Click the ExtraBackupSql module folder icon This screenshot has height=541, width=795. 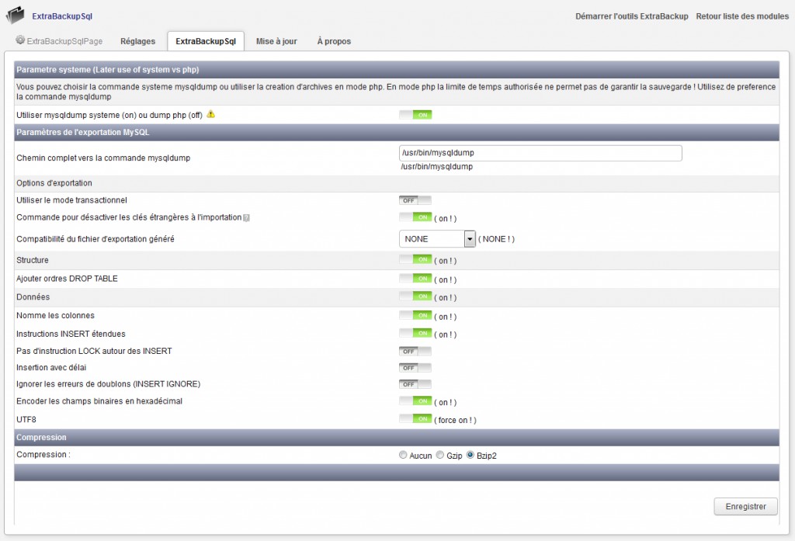point(16,15)
